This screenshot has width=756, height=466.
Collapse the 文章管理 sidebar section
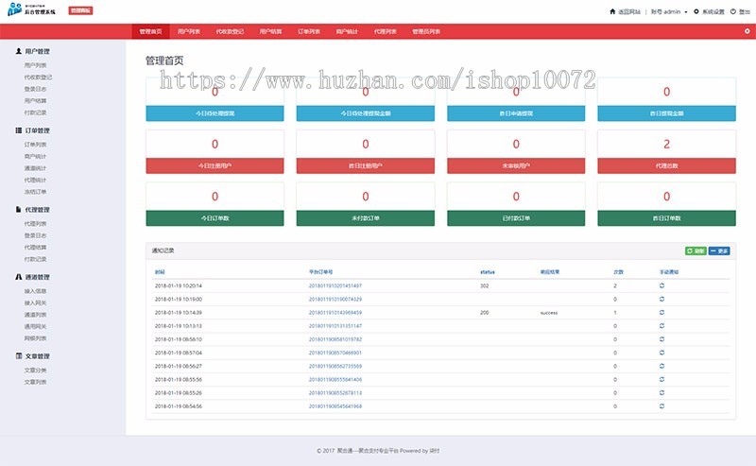pos(37,356)
